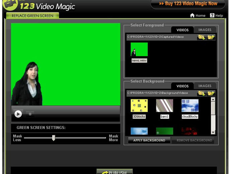Click the Publish arrow icon
This screenshot has width=231, height=174.
pyautogui.click(x=105, y=173)
